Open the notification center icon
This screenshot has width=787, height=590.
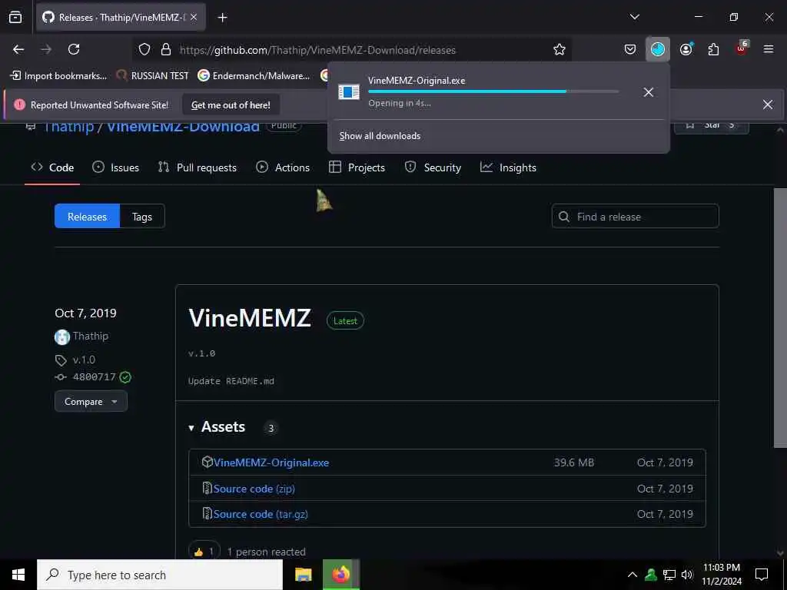click(762, 575)
